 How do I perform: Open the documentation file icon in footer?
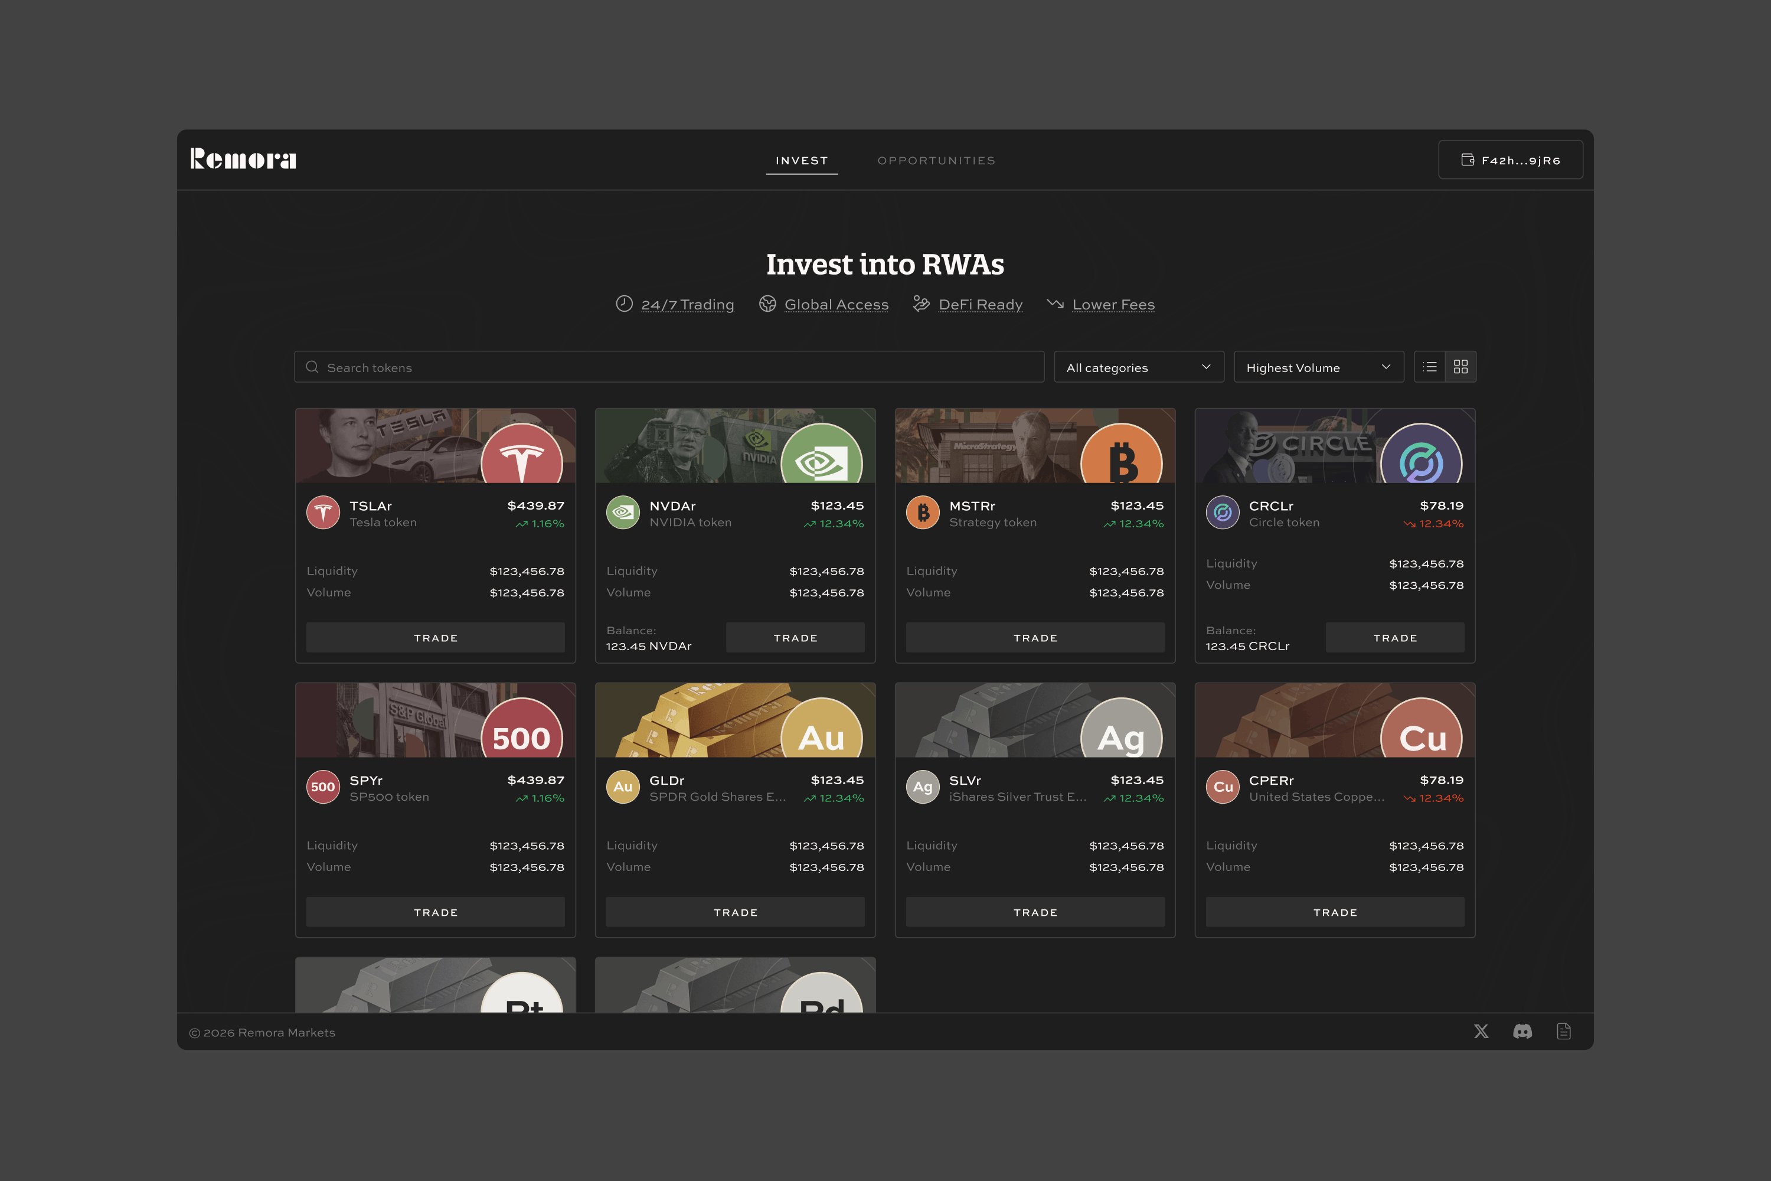tap(1564, 1032)
